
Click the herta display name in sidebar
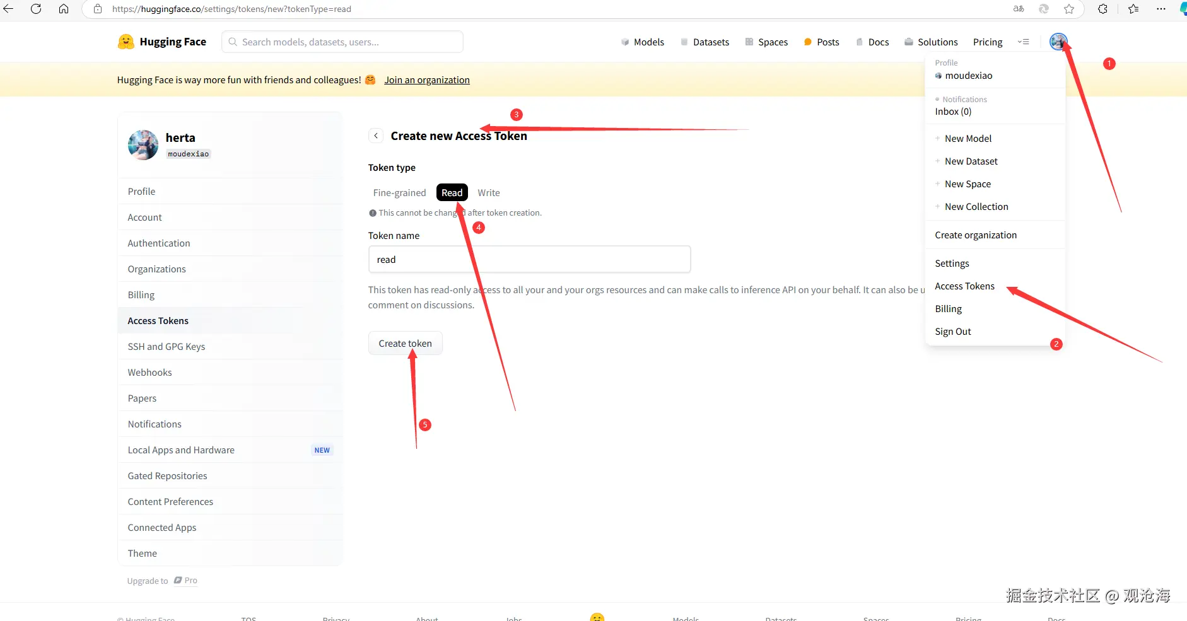(180, 137)
